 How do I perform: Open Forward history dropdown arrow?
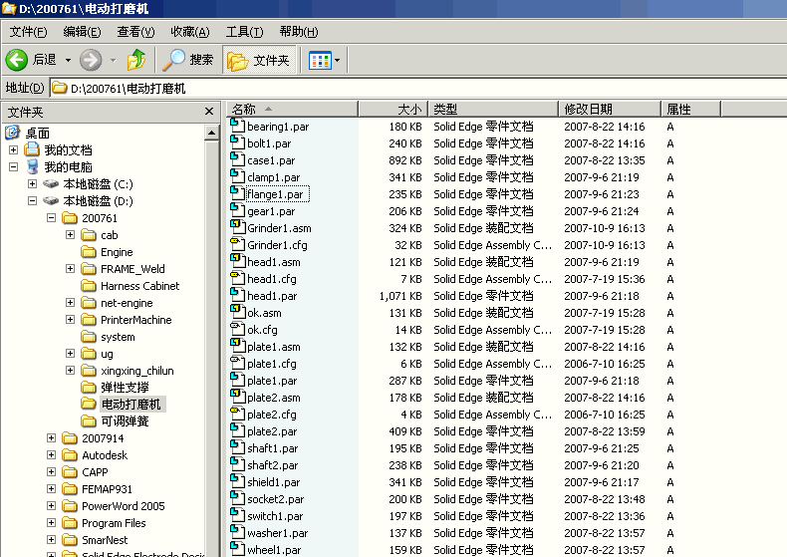[113, 60]
